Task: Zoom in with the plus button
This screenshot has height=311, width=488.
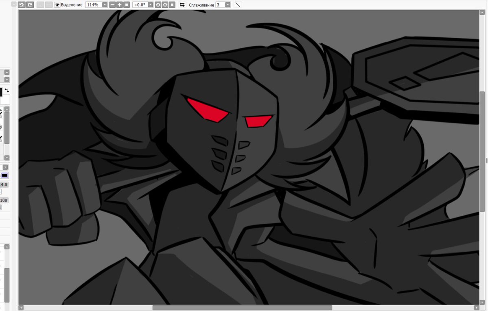Action: [x=120, y=4]
